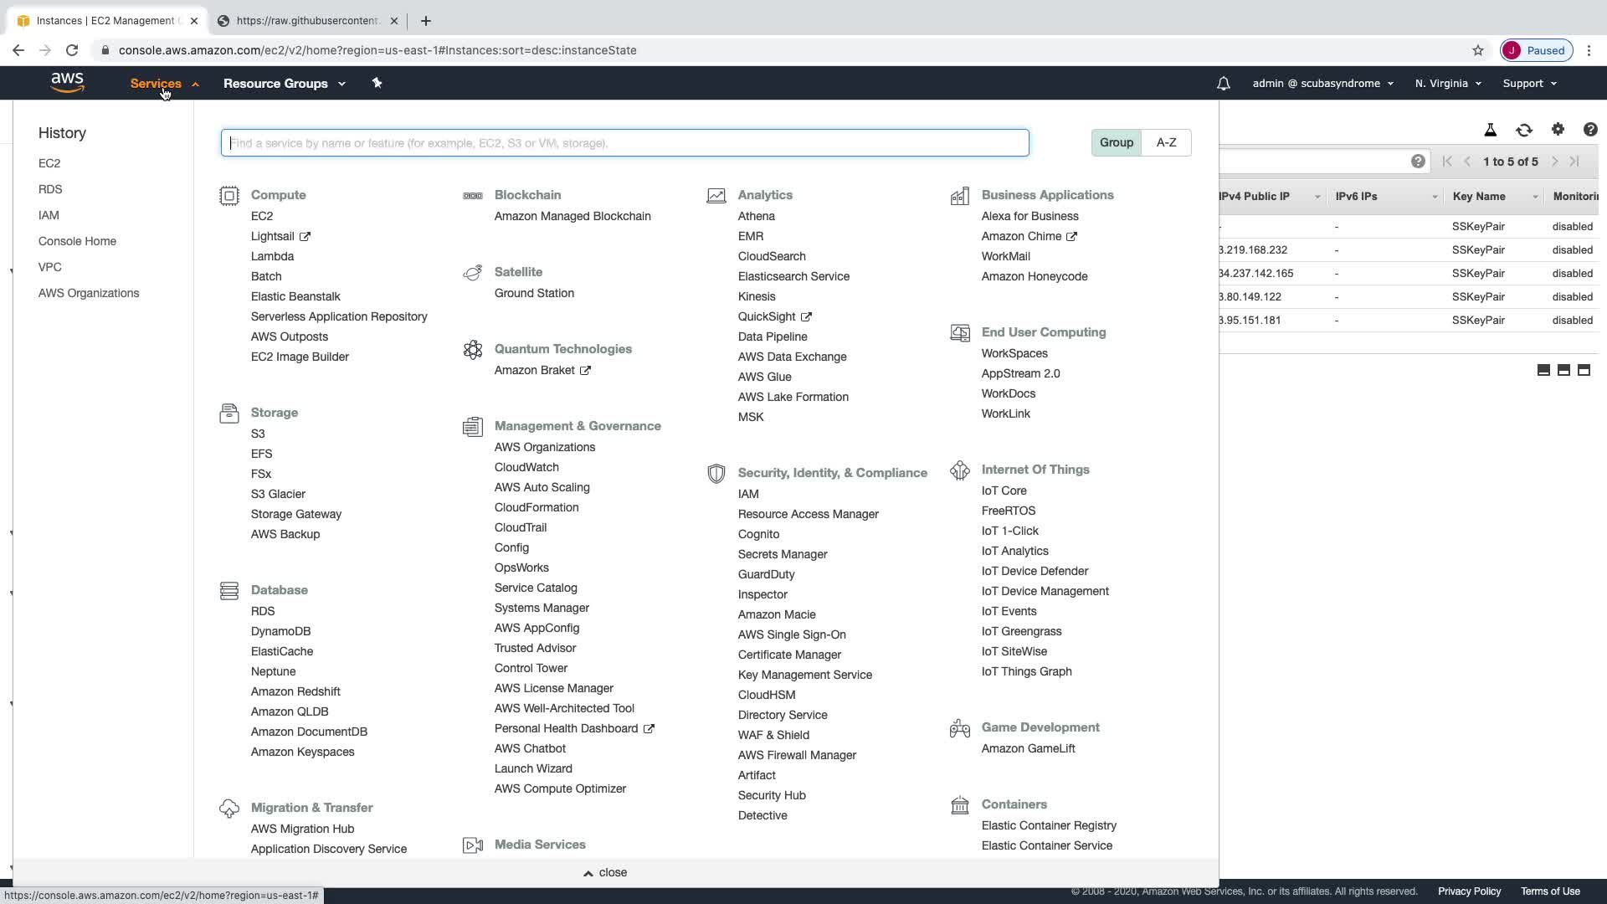Open the N. Virginia region dropdown

click(x=1447, y=84)
